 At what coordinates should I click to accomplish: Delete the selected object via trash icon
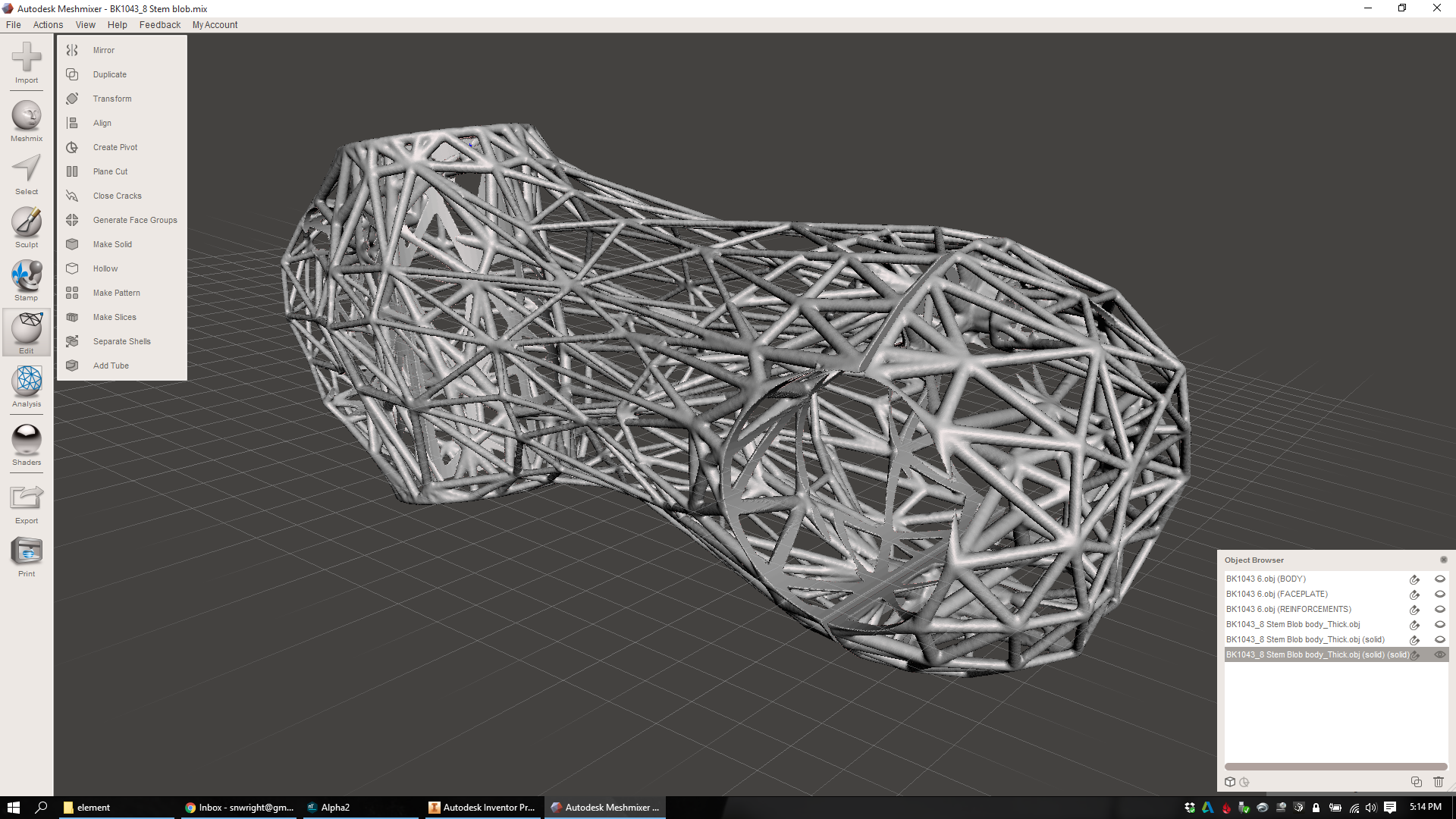[1439, 782]
